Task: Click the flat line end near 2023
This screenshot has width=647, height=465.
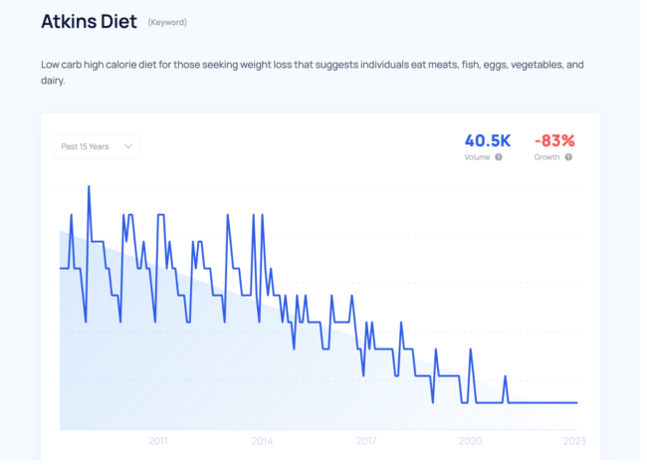Action: point(576,402)
